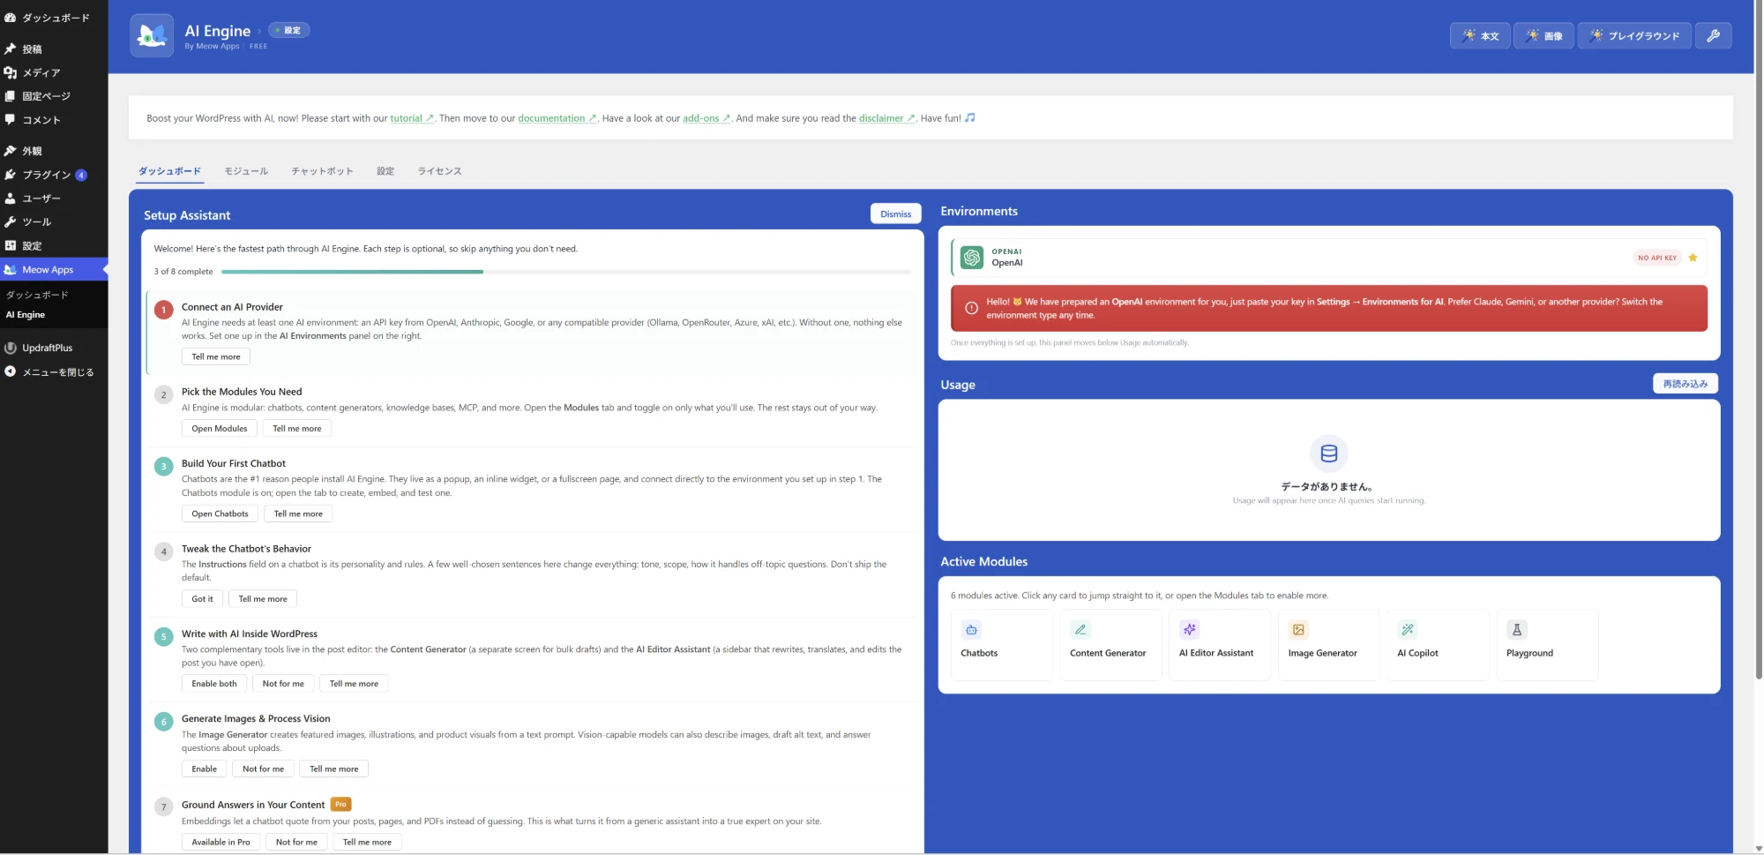1764x855 pixels.
Task: Click the UpdraftPlus icon in sidebar
Action: (x=11, y=348)
